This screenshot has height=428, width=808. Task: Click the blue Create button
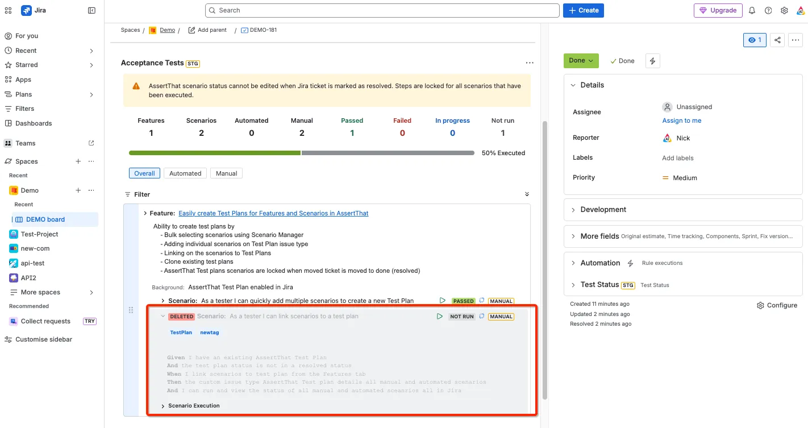[584, 10]
